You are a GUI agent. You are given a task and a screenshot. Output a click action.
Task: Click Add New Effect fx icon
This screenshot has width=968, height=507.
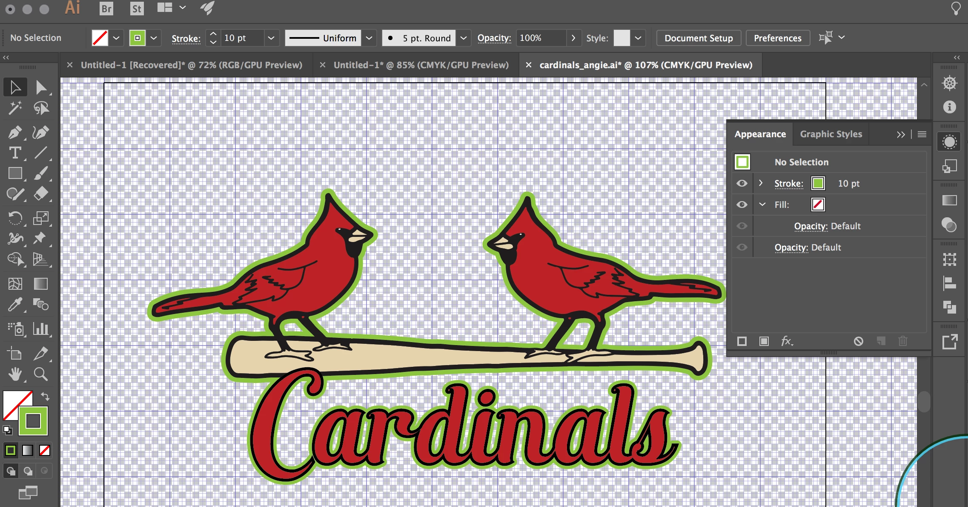[787, 341]
